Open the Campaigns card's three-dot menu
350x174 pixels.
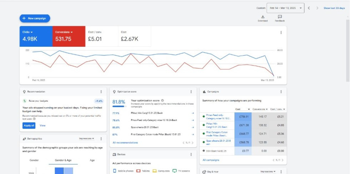tap(281, 92)
